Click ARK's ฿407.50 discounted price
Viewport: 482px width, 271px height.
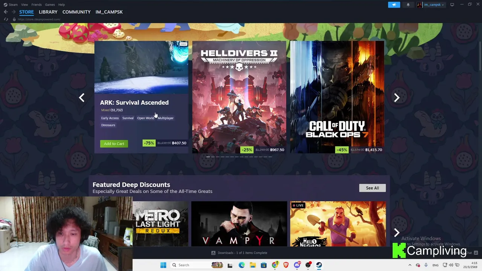179,143
